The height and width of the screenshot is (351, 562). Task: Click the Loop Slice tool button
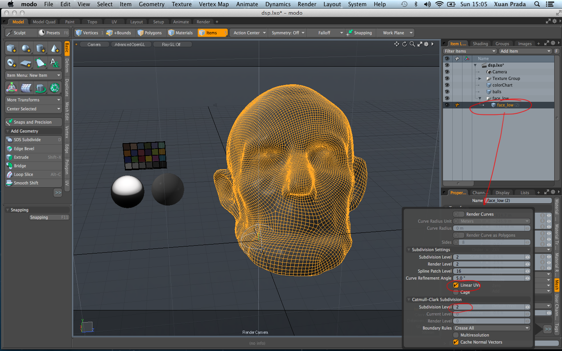(x=23, y=174)
